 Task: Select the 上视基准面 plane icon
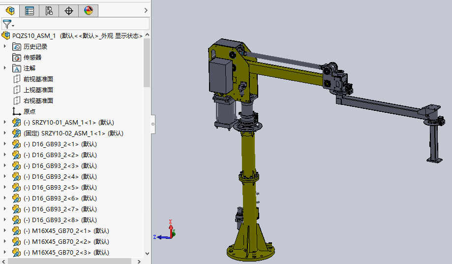tap(17, 90)
